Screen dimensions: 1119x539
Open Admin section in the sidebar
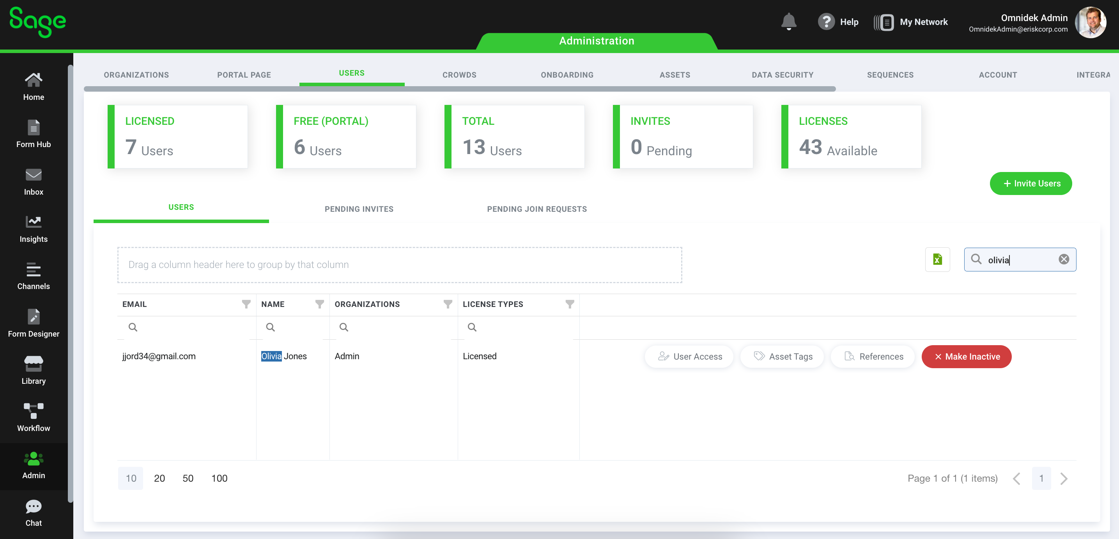[x=34, y=466]
